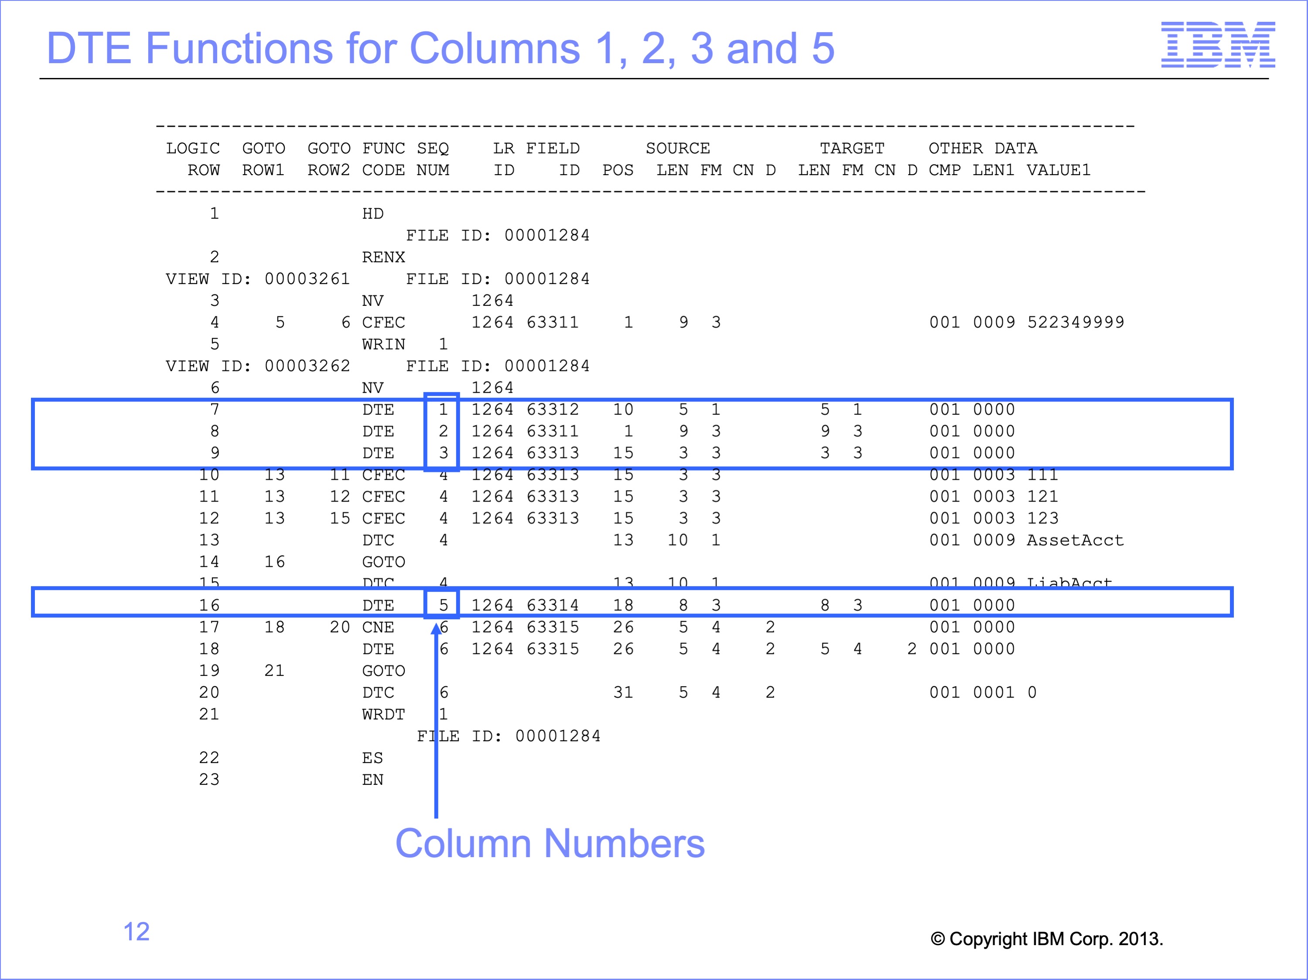
Task: Click the "EN" function code
Action: tap(372, 780)
